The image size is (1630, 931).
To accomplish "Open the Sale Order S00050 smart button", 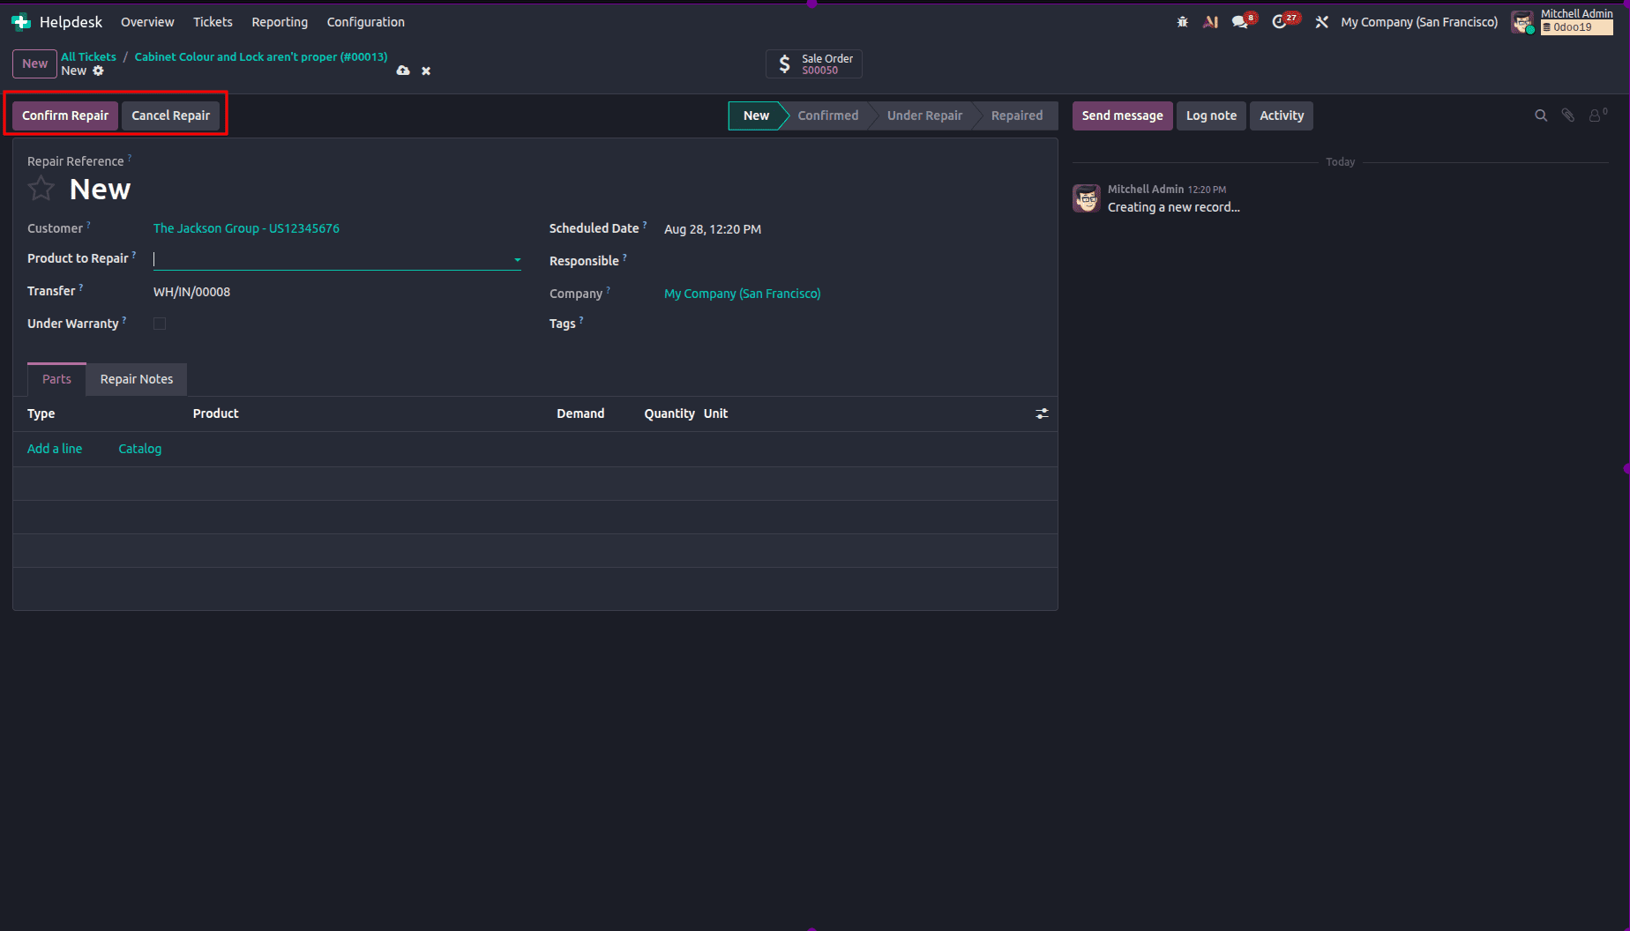I will coord(814,64).
